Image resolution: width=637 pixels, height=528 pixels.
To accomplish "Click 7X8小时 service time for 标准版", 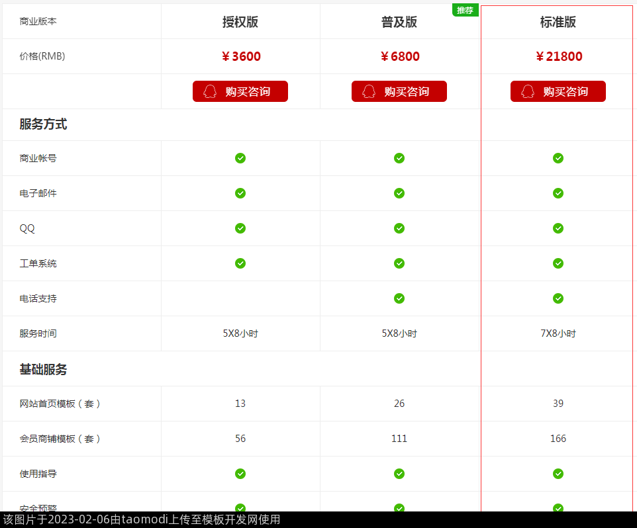I will 558,333.
